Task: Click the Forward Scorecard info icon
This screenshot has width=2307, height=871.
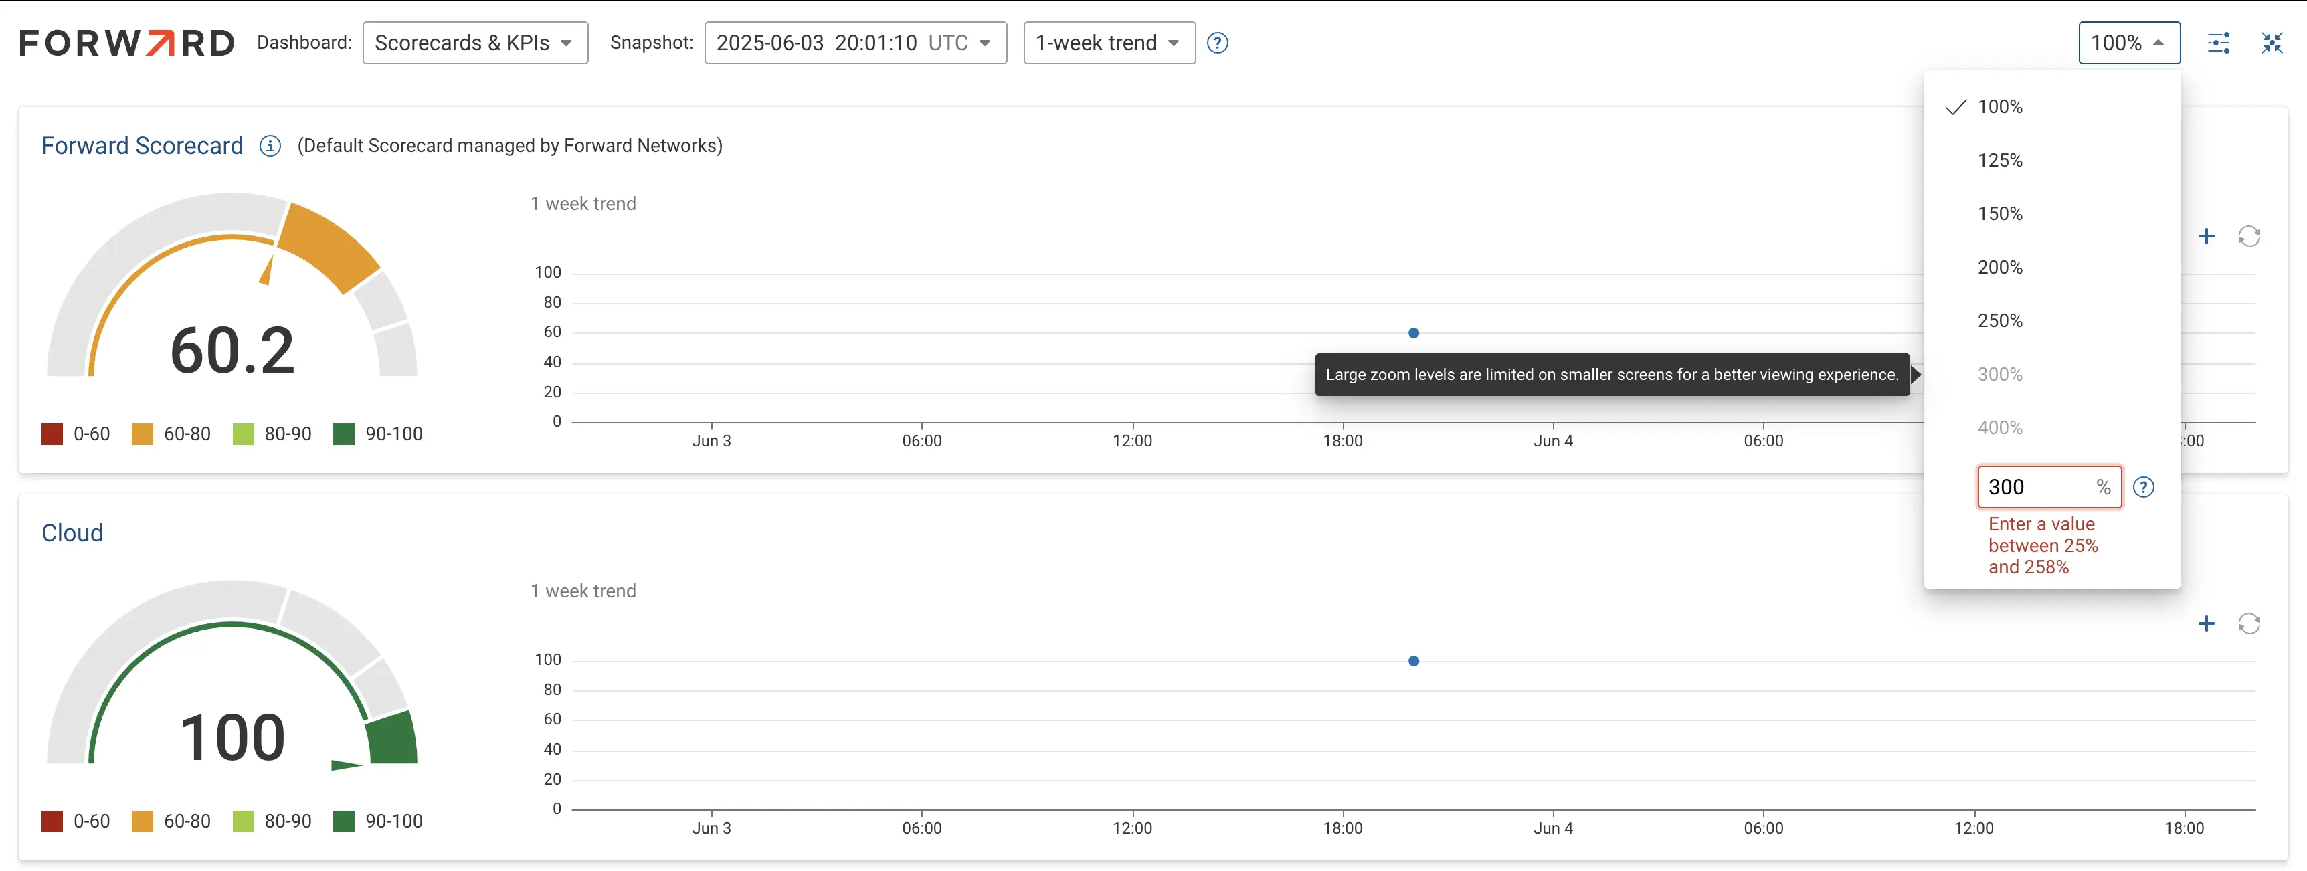Action: pos(270,146)
